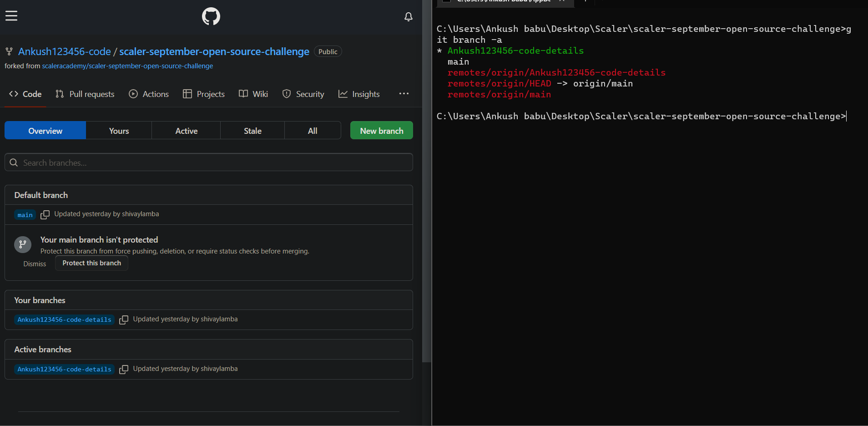Open the GitHub hamburger navigation menu
The height and width of the screenshot is (426, 868).
pyautogui.click(x=11, y=15)
